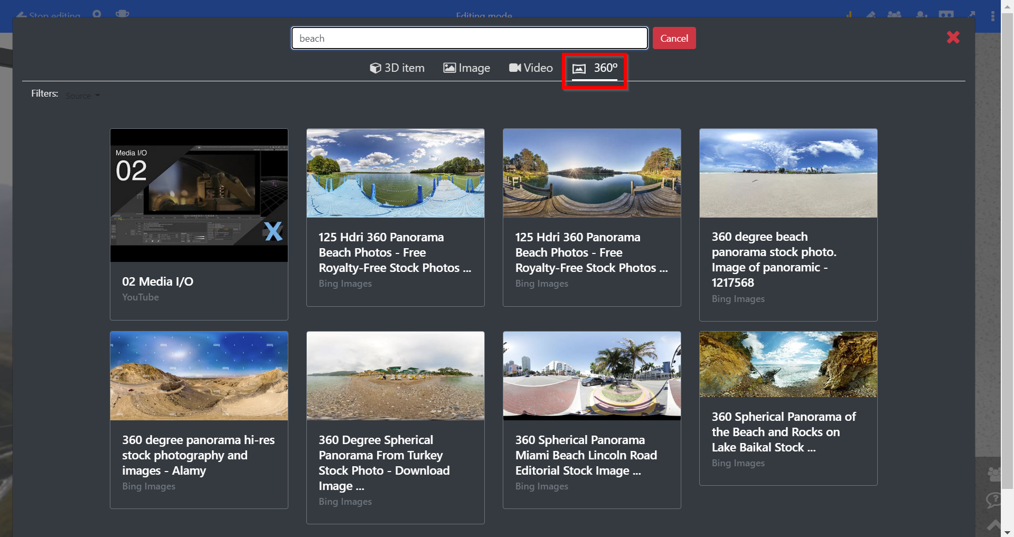Choose the wooden pier lake panorama thumbnail
Screen dimensions: 1014x537
click(x=592, y=173)
